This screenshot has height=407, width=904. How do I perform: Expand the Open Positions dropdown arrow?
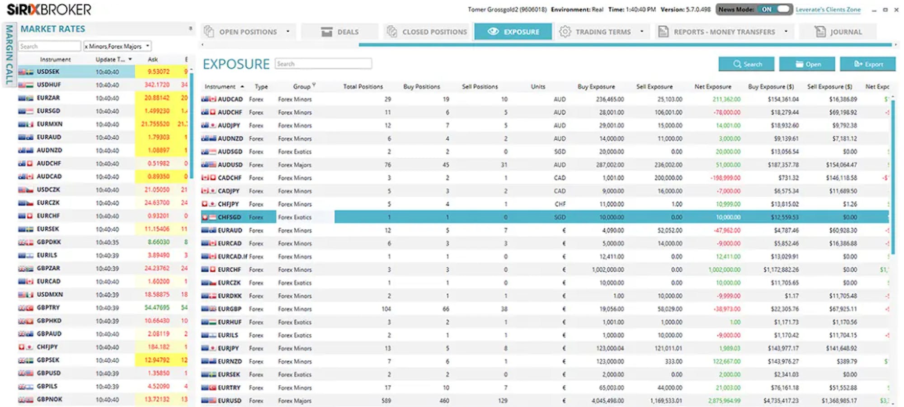click(x=288, y=32)
